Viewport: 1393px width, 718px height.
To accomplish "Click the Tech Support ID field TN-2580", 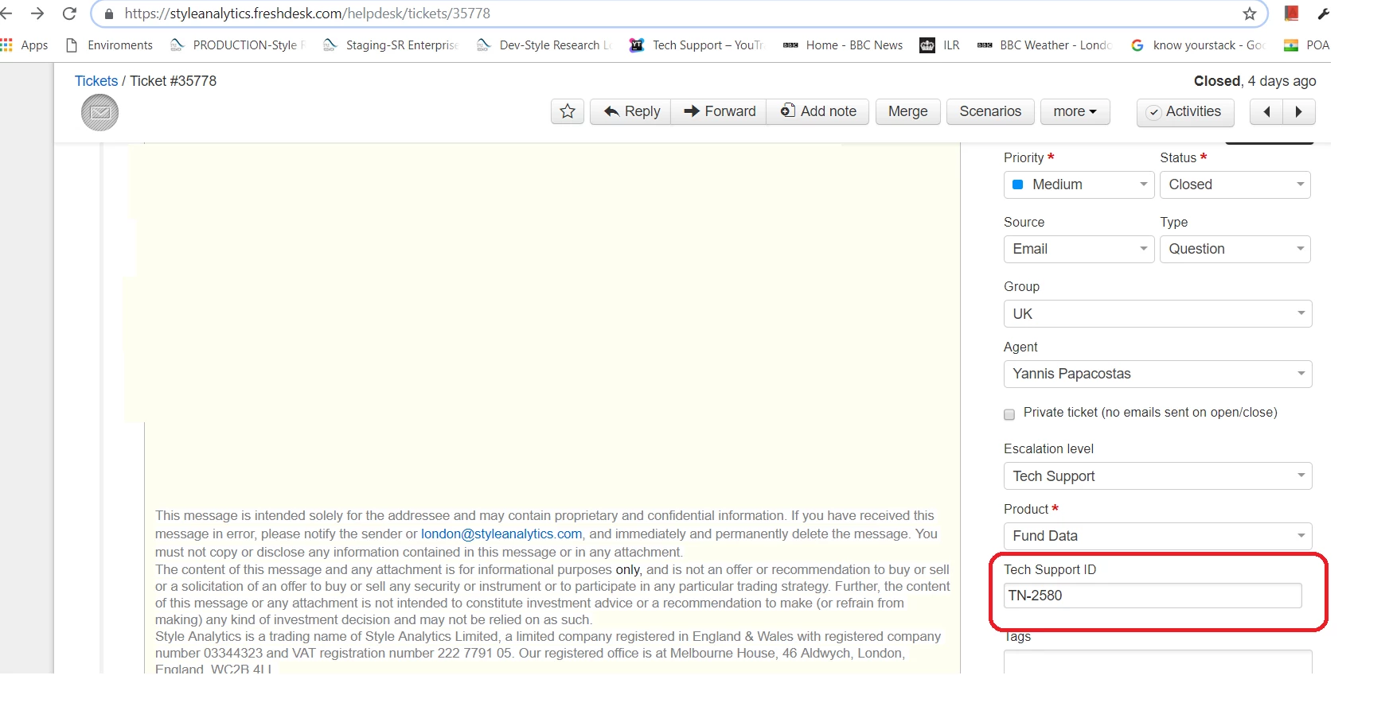I will pos(1153,596).
